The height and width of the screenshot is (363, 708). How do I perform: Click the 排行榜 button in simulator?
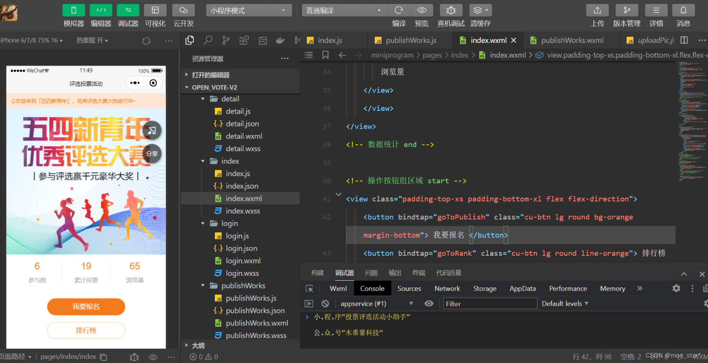click(x=86, y=330)
